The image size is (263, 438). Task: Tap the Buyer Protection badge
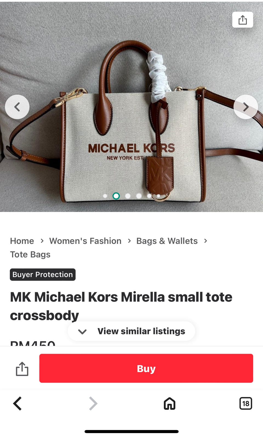click(43, 275)
